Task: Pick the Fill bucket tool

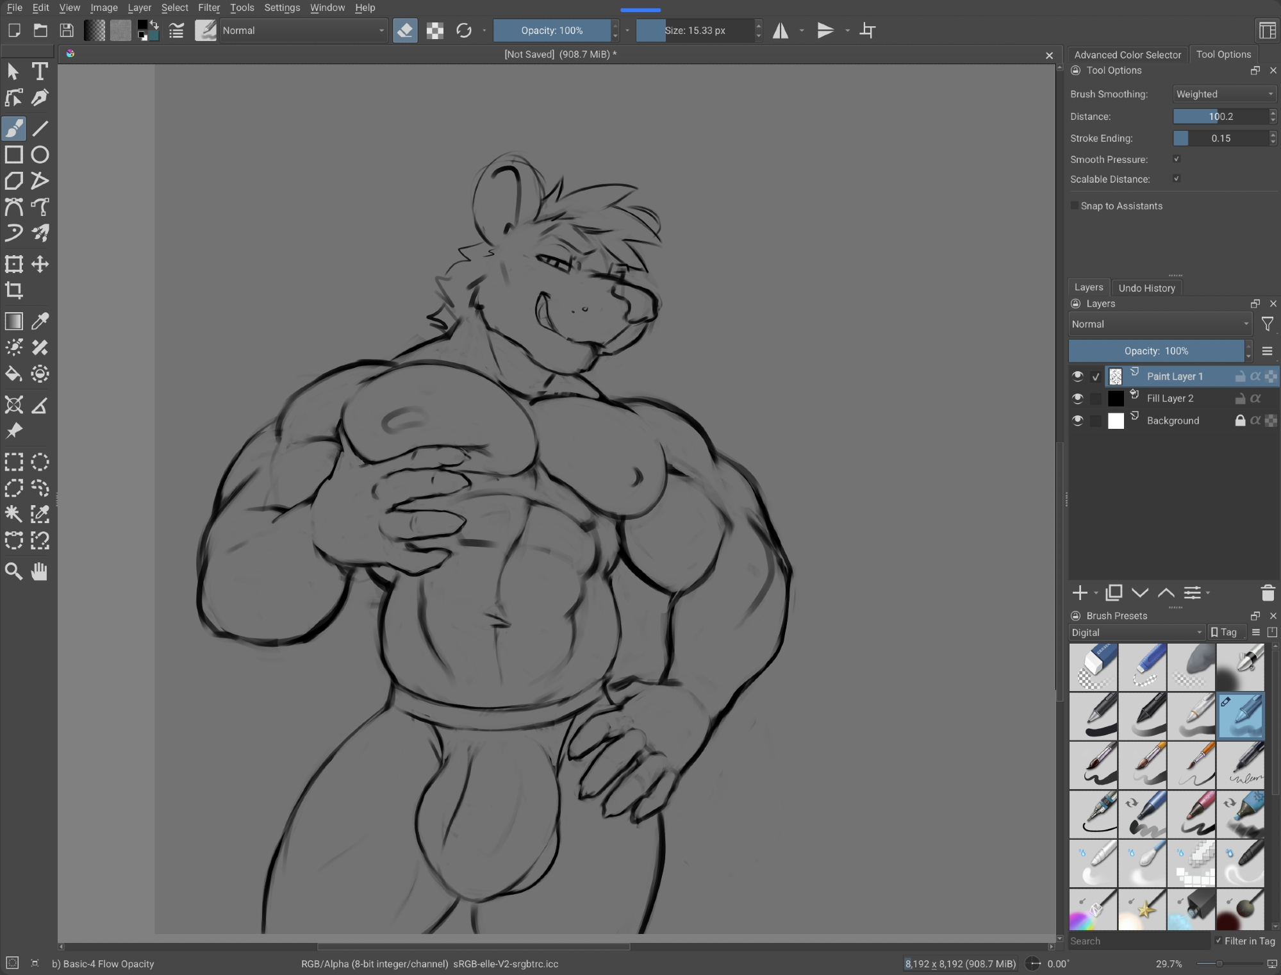Action: [14, 374]
